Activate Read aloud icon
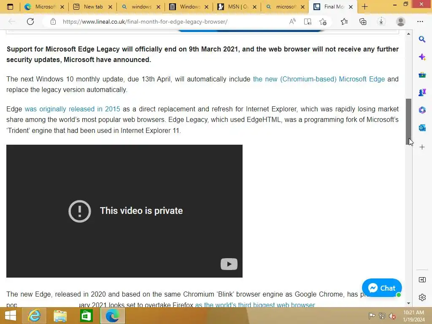The image size is (432, 324). [292, 22]
